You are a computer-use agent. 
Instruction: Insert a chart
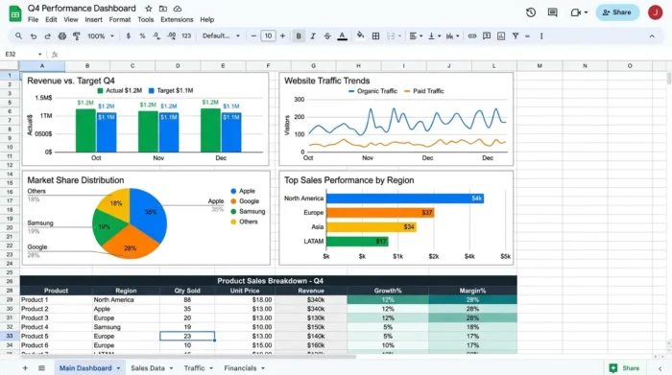[x=501, y=35]
